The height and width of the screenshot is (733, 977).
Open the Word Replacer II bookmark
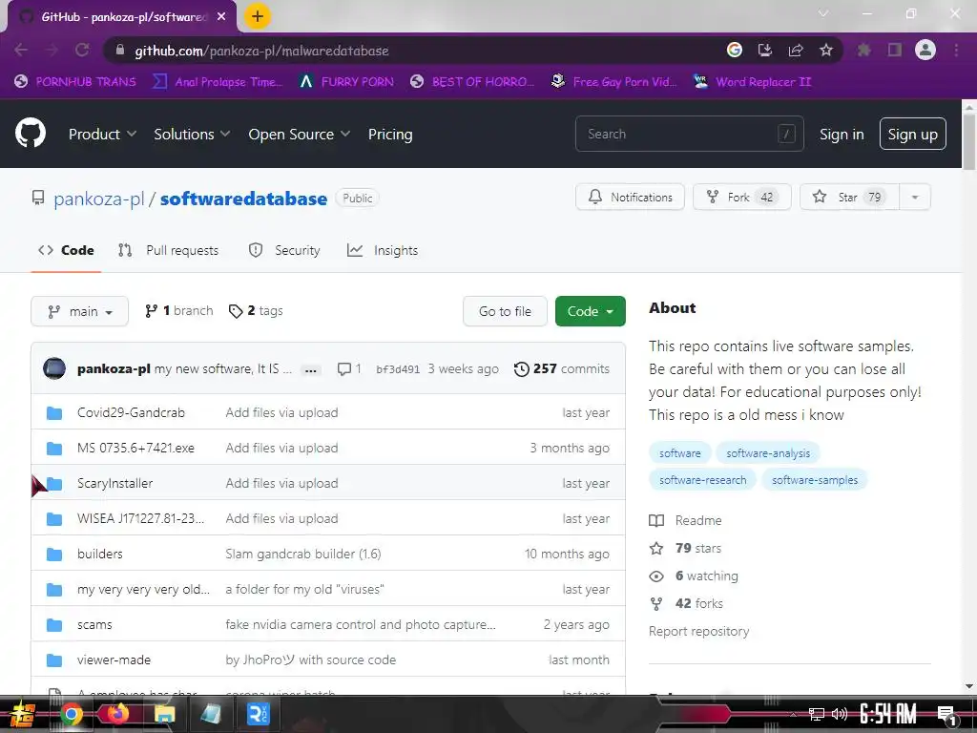752,82
